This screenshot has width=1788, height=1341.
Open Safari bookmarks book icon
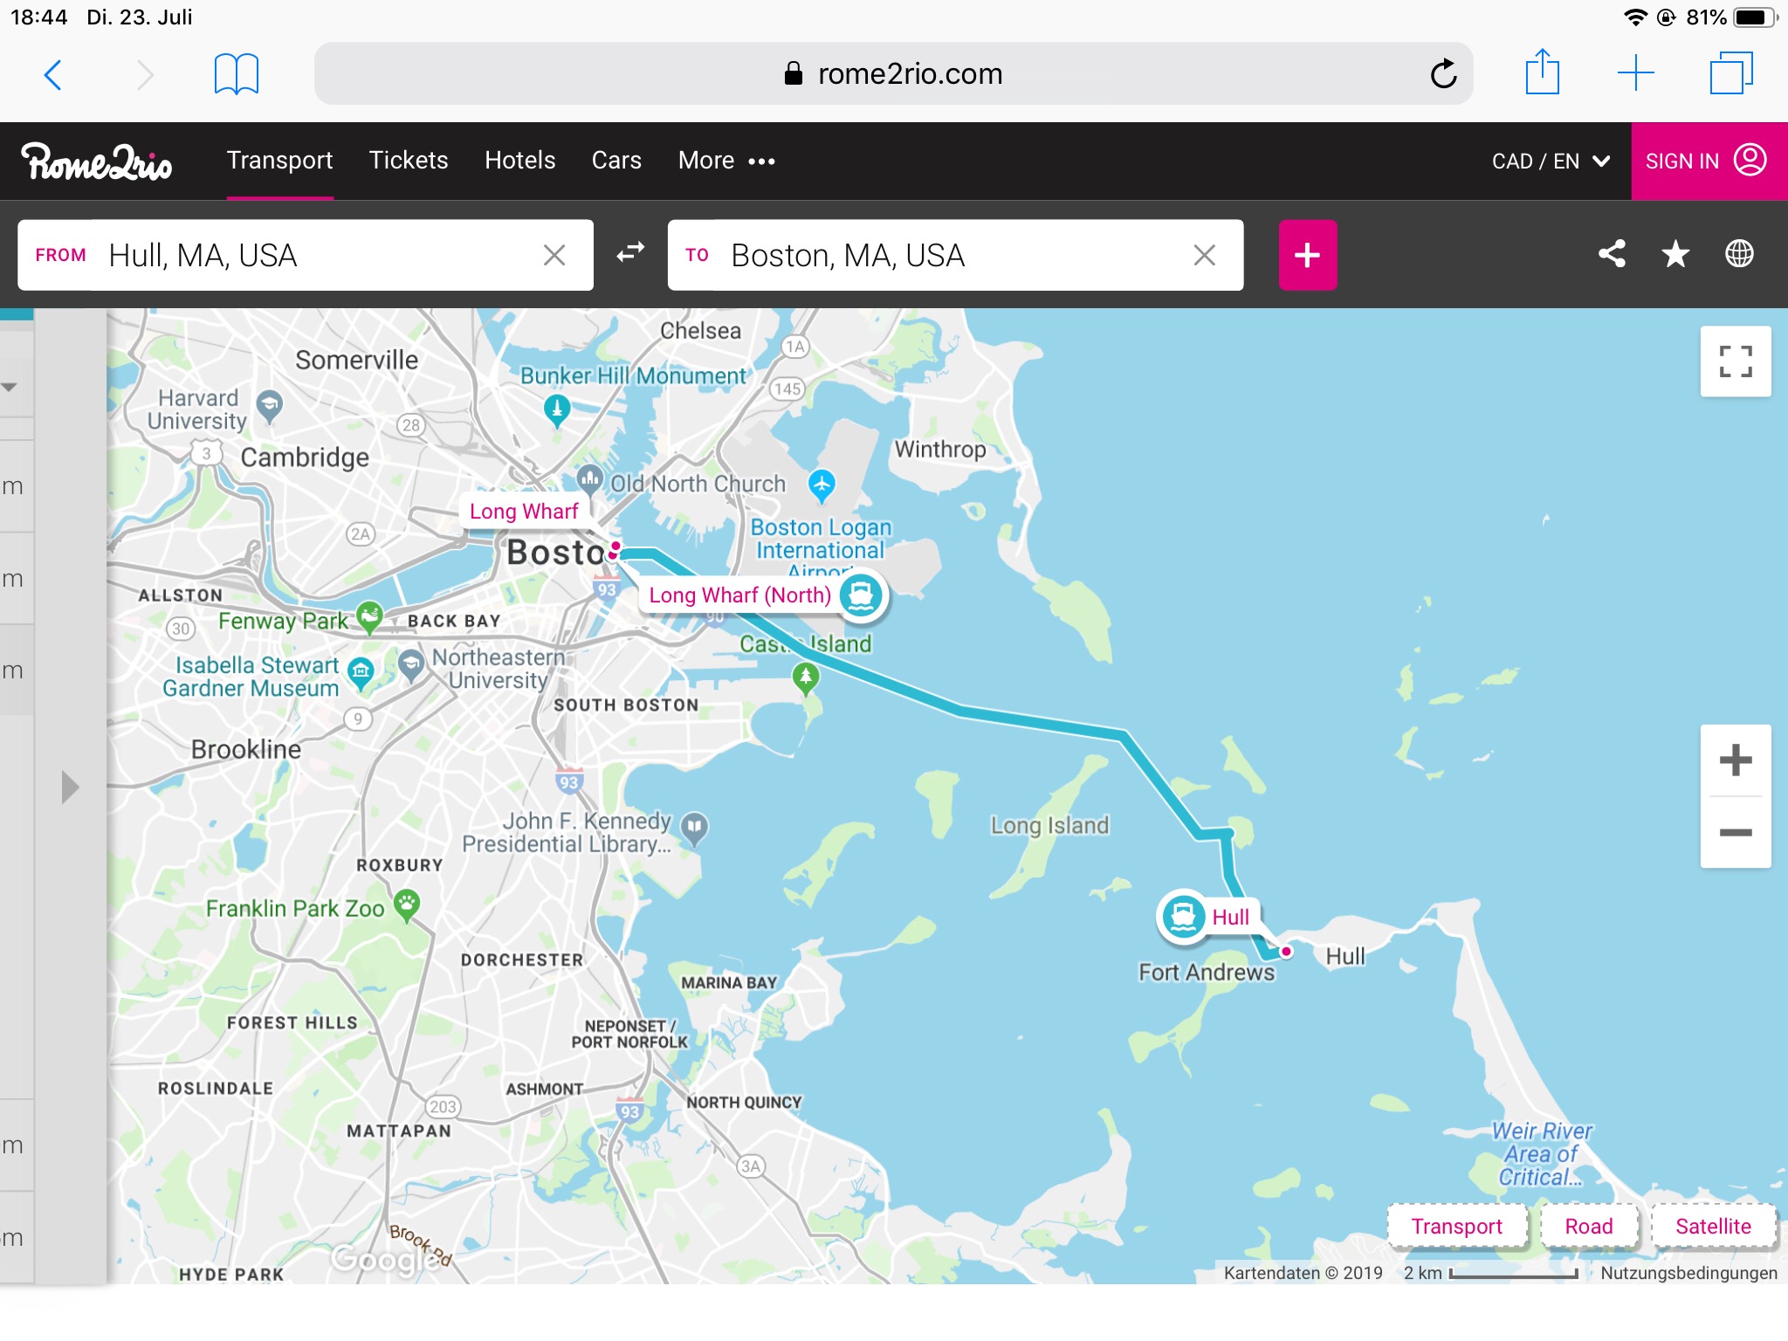pos(236,74)
